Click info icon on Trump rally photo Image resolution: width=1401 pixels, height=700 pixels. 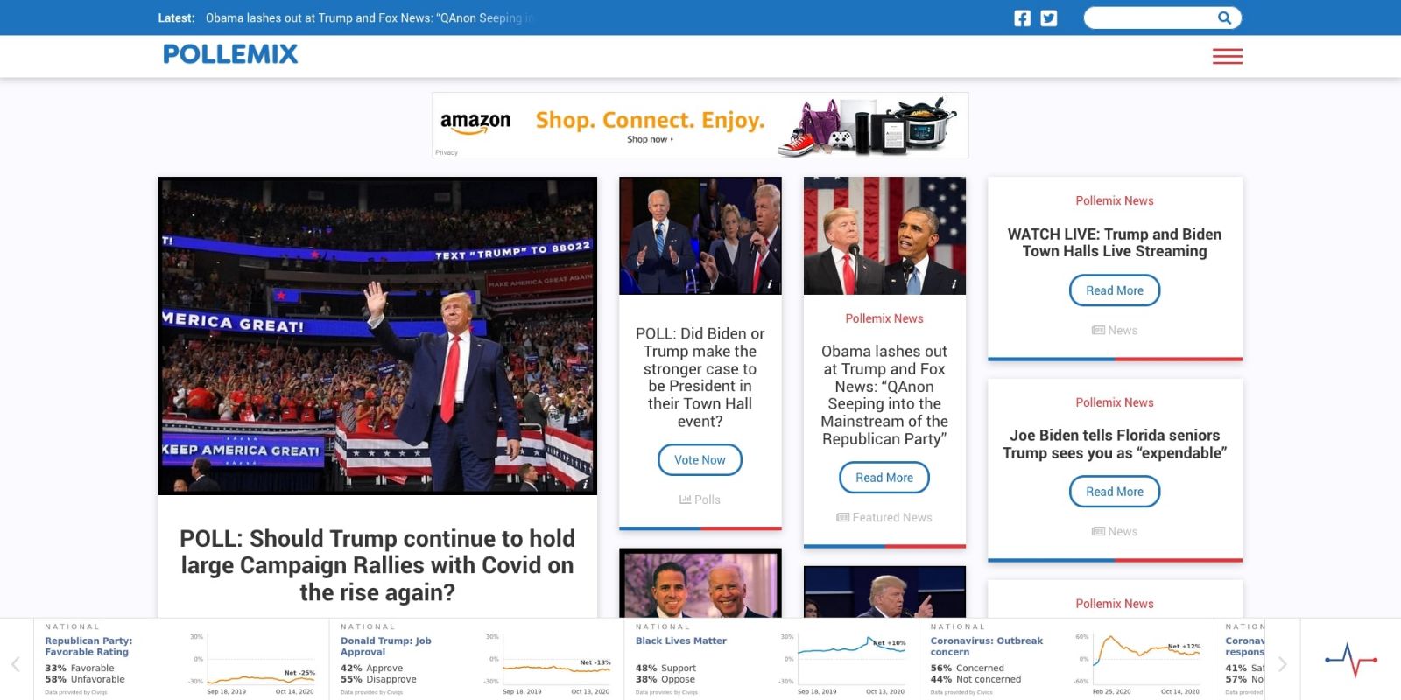tap(586, 484)
